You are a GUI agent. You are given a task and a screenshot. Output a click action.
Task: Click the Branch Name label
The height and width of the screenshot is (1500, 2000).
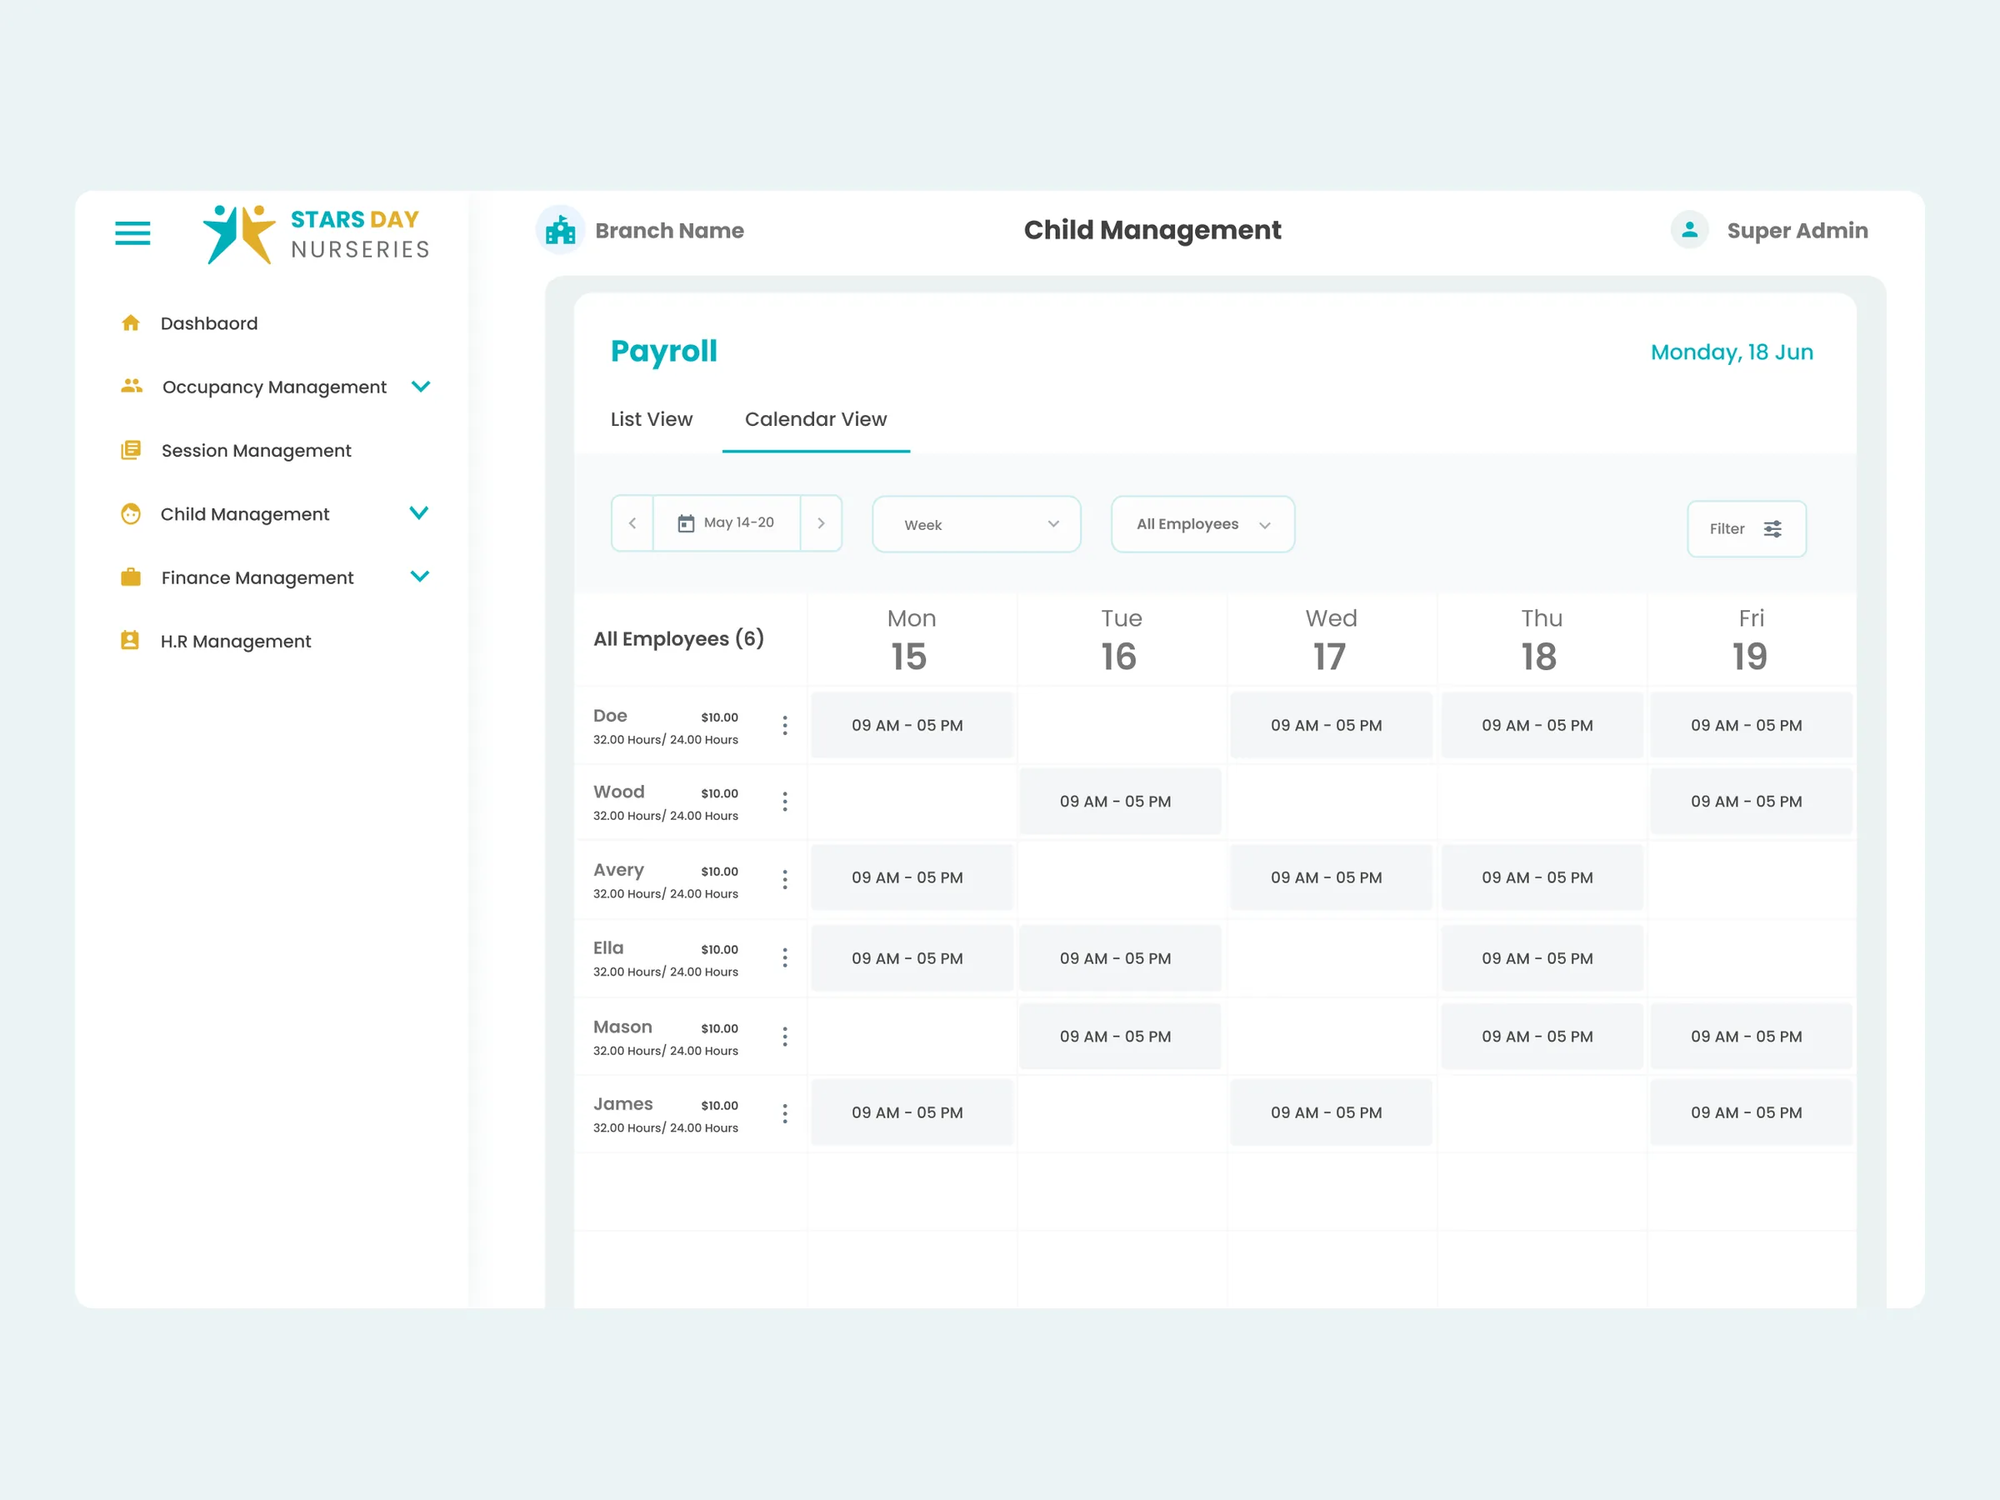[x=669, y=231]
